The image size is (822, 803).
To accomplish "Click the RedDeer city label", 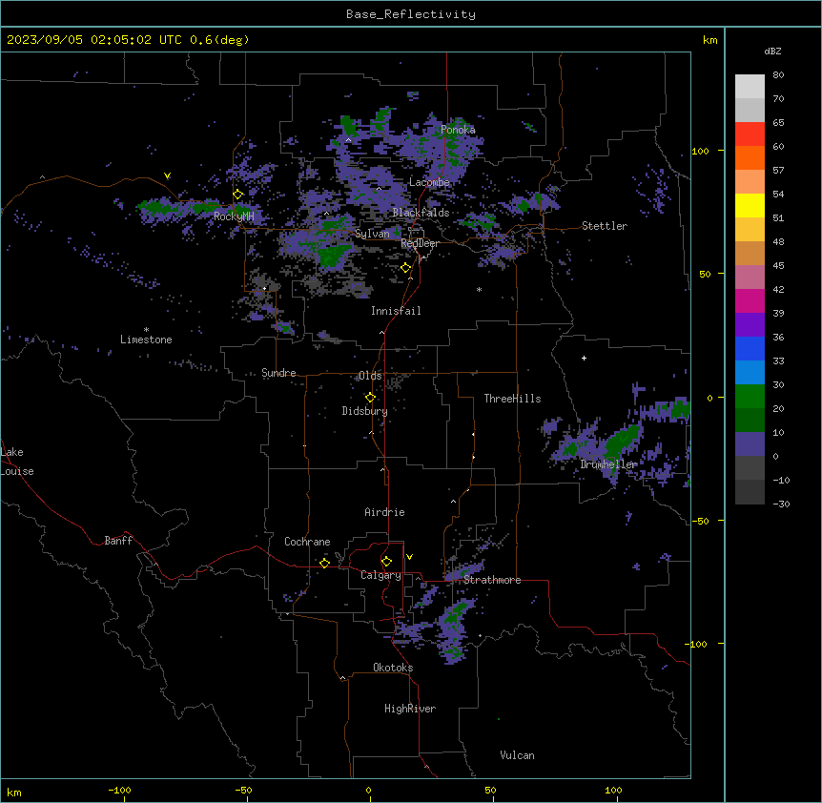I will pyautogui.click(x=420, y=243).
